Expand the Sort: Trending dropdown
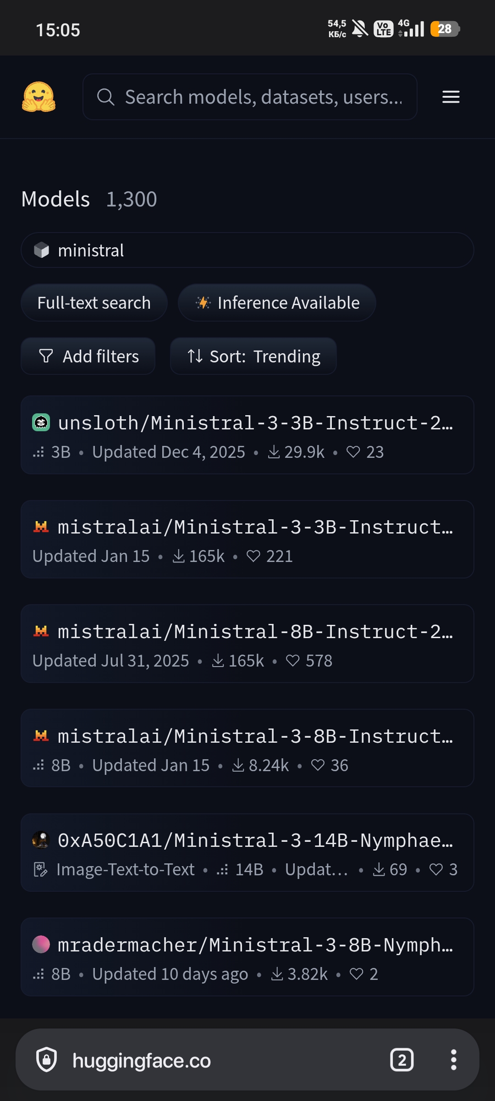This screenshot has width=495, height=1101. click(253, 356)
